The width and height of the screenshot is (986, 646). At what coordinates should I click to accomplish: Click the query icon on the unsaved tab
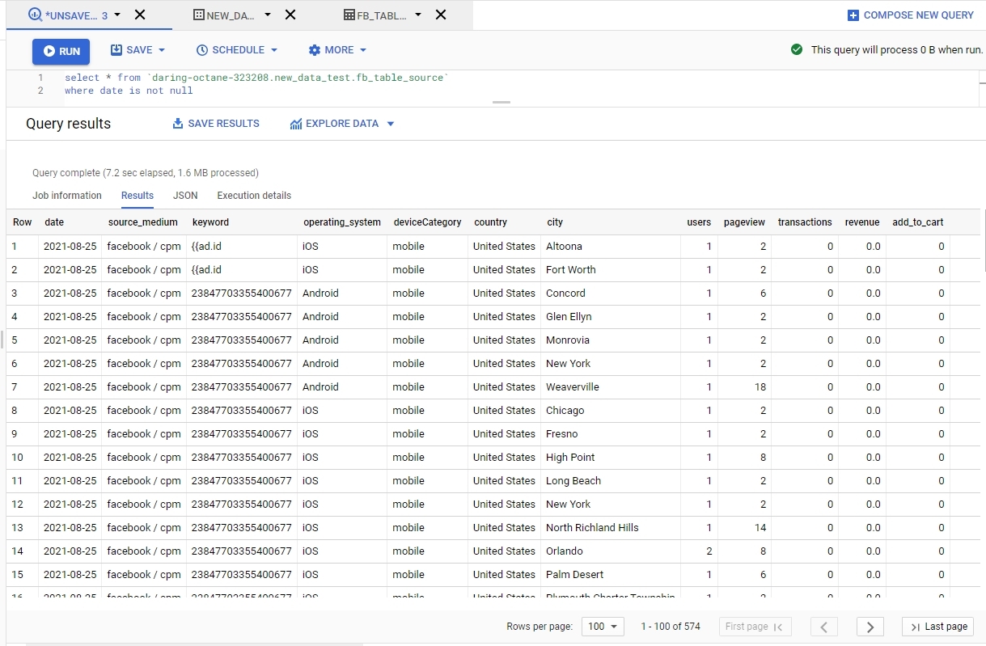click(35, 15)
